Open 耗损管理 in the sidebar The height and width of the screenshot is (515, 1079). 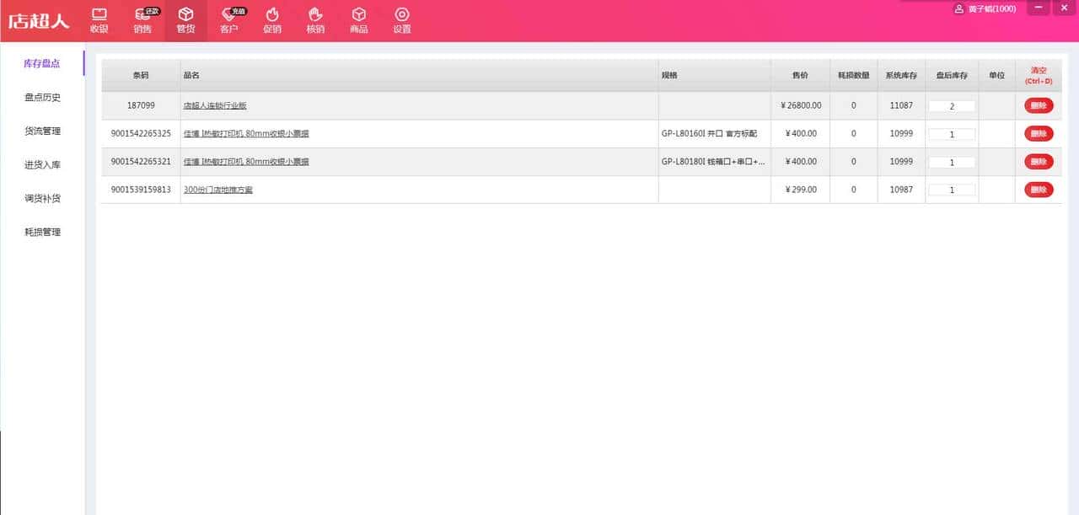coord(42,233)
